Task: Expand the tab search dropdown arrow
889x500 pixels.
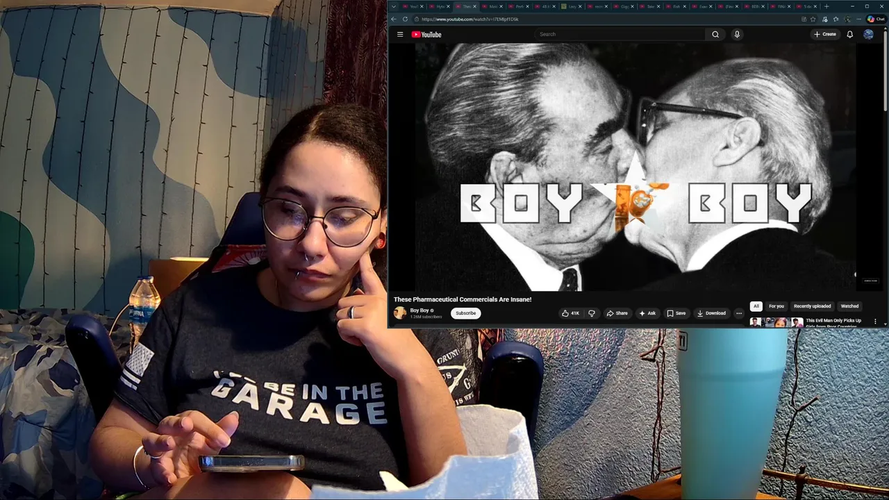Action: pyautogui.click(x=394, y=6)
